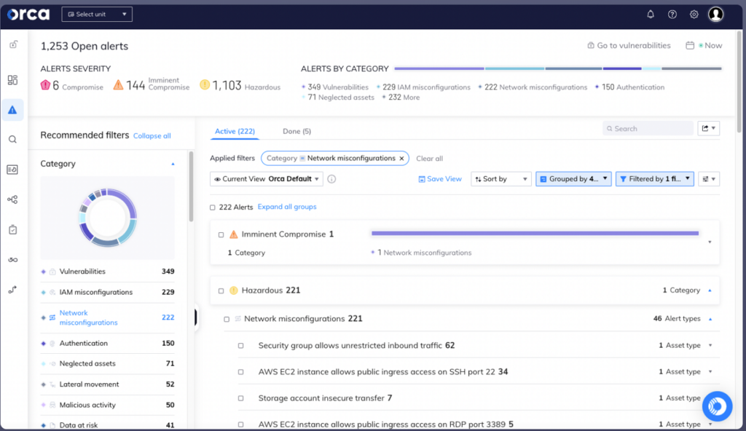This screenshot has height=431, width=746.
Task: Click the user avatar in the top bar
Action: pos(718,14)
